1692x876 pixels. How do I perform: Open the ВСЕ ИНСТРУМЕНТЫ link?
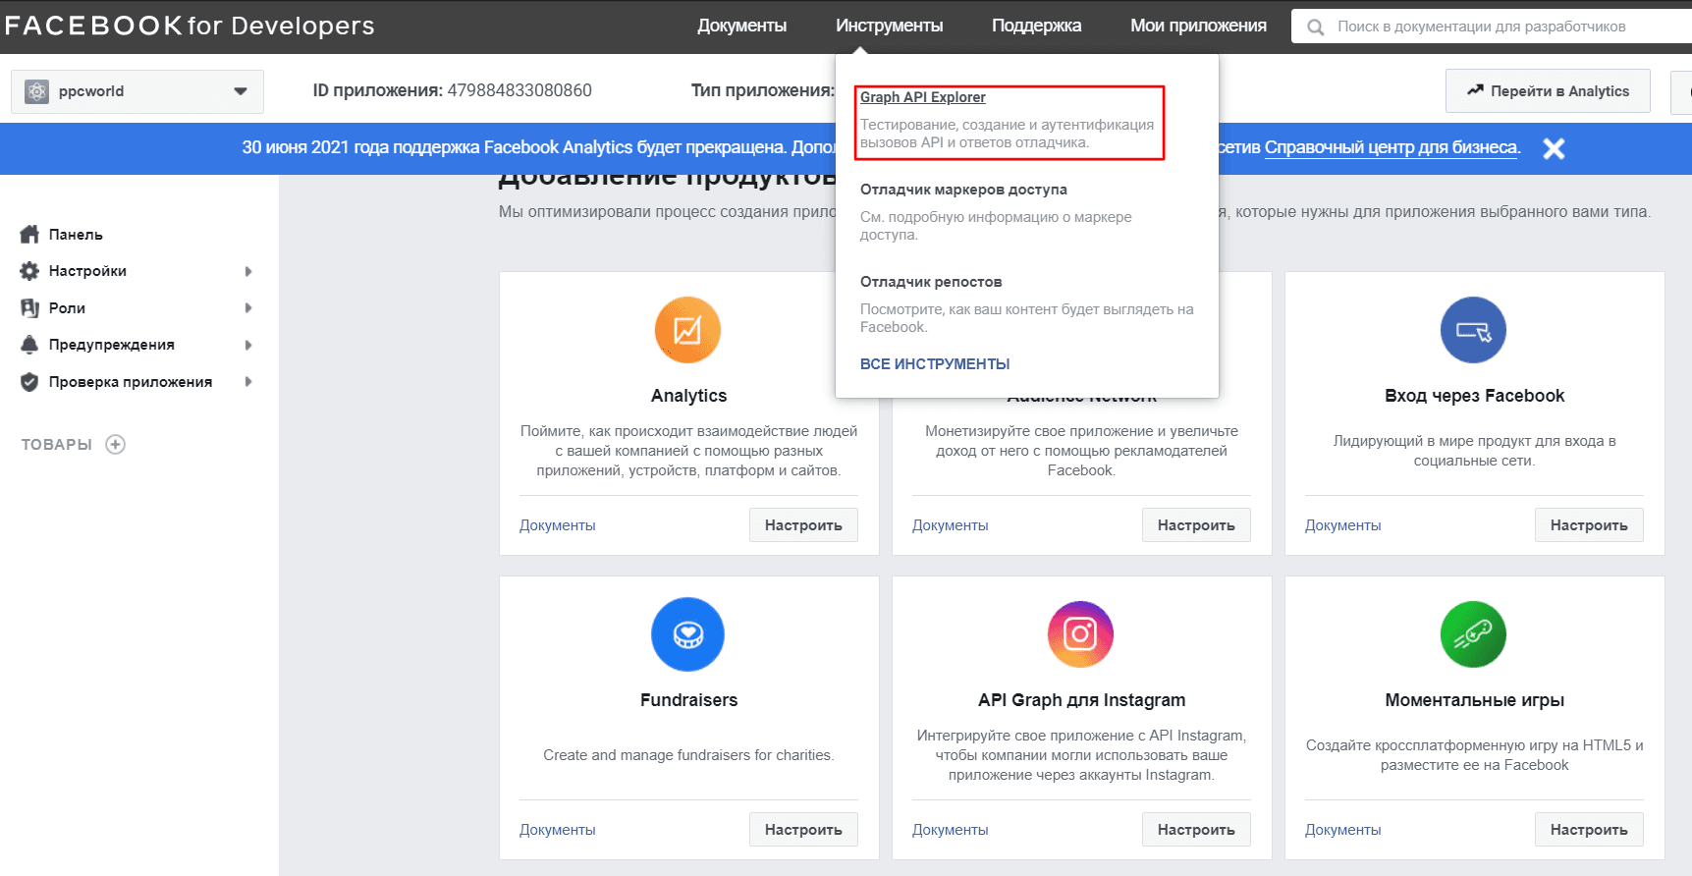tap(935, 364)
